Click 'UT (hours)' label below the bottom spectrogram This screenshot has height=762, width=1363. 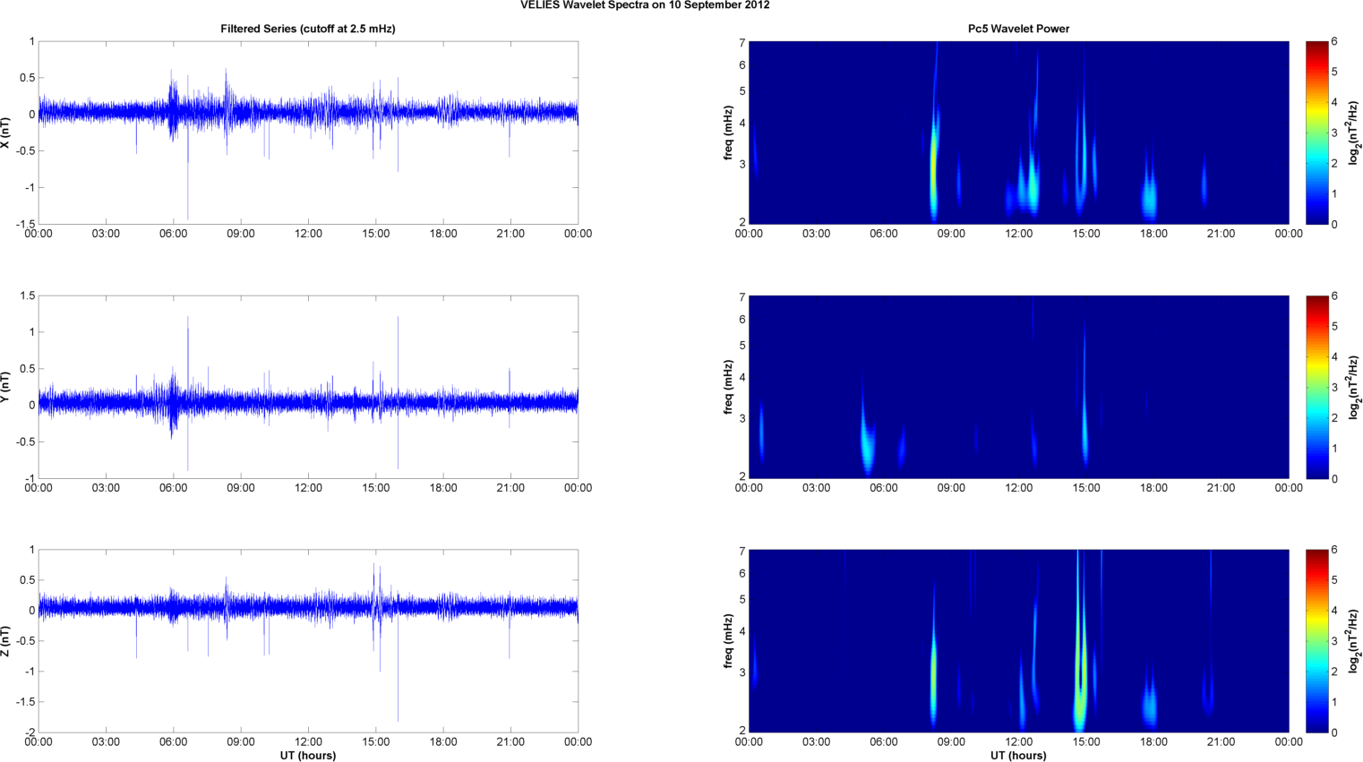pyautogui.click(x=1018, y=756)
